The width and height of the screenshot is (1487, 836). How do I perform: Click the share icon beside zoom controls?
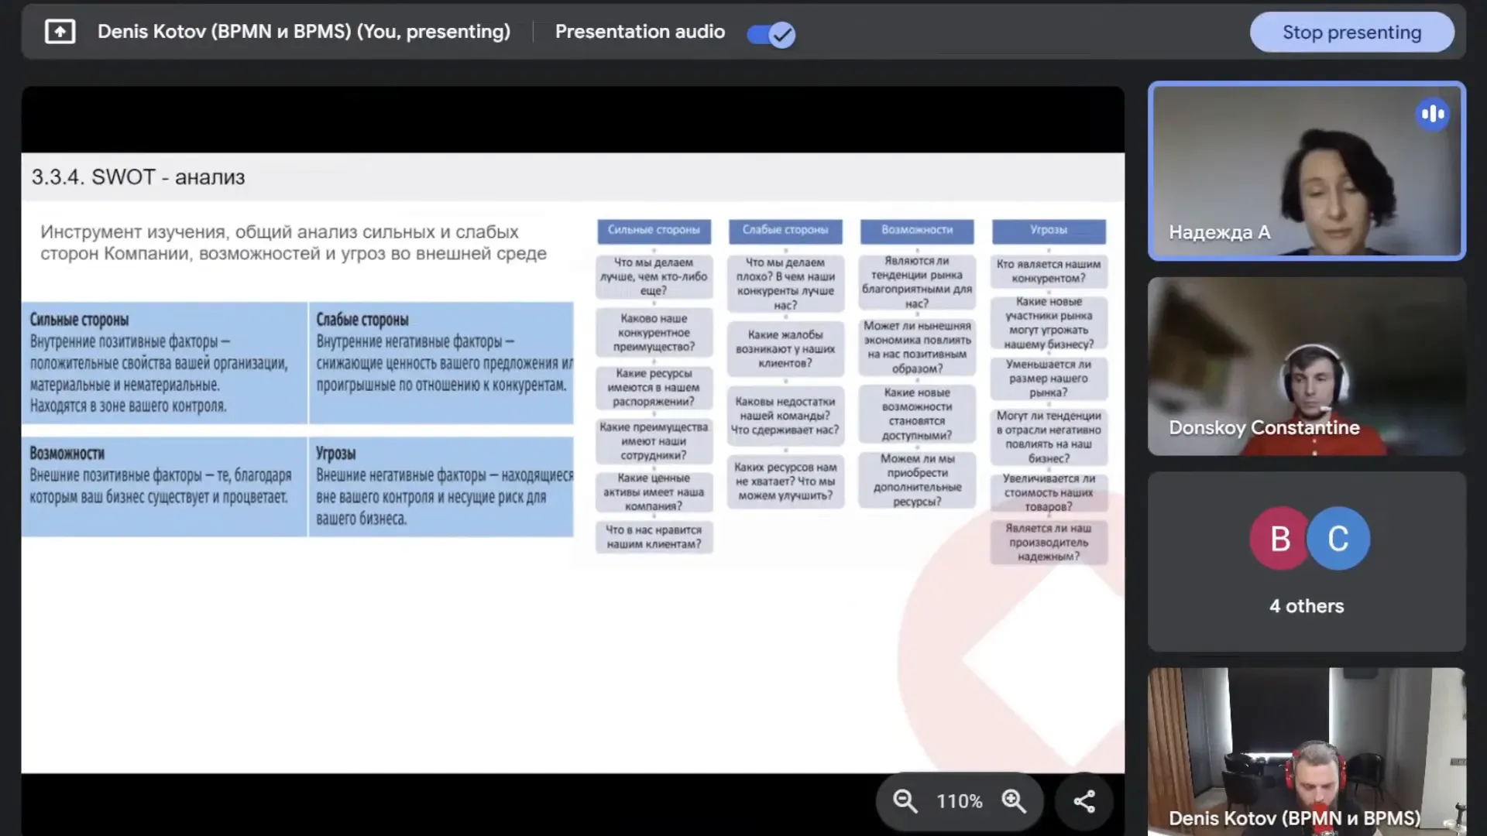tap(1084, 801)
